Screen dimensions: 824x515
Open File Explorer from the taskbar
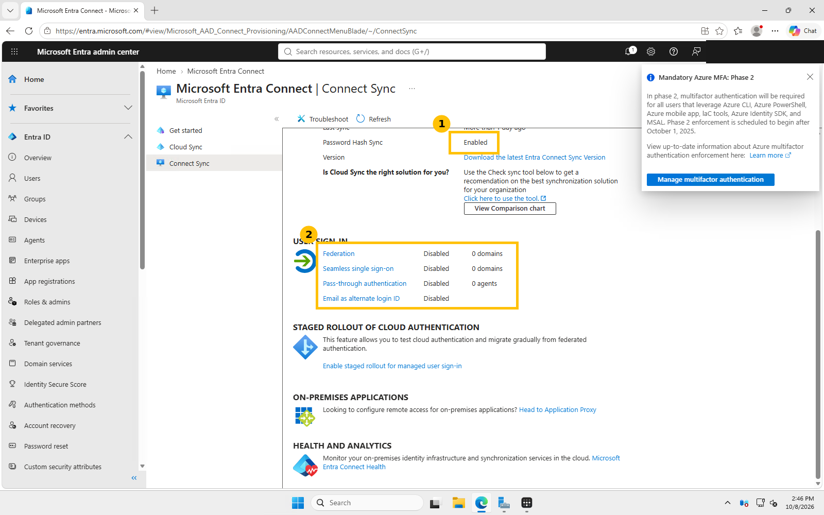pos(458,503)
